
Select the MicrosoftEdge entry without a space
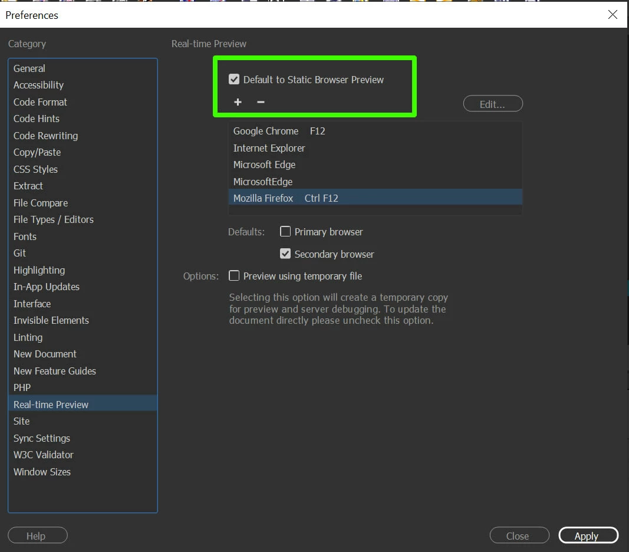[375, 182]
